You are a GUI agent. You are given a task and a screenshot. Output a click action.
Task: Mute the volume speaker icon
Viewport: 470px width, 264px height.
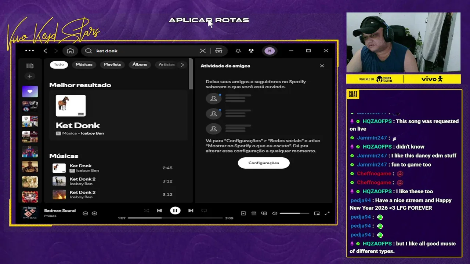(274, 213)
